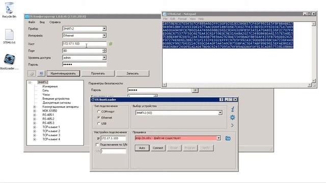Image resolution: width=326 pixels, height=183 pixels.
Task: Select RS-485-3 tree item
Action: (48, 123)
